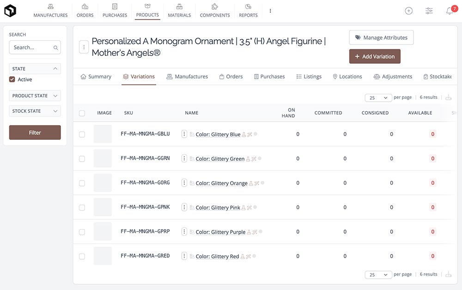The image size is (462, 290).
Task: Open the Manufactures product tab
Action: [x=187, y=77]
